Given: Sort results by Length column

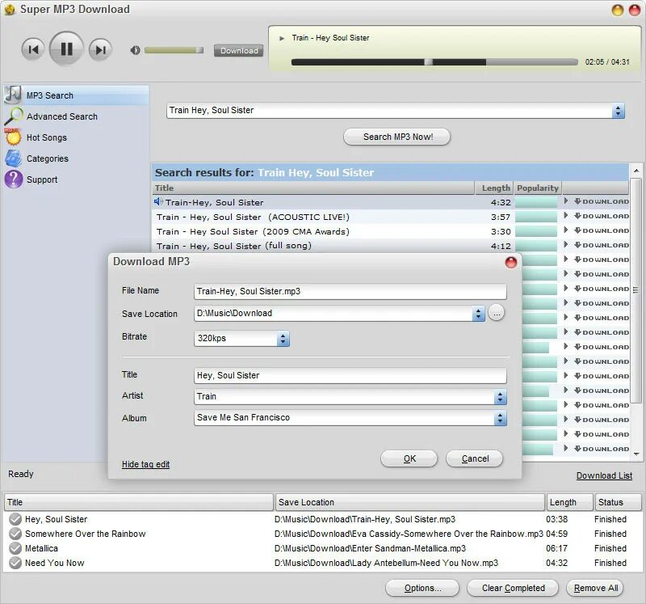Looking at the screenshot, I should click(x=494, y=188).
